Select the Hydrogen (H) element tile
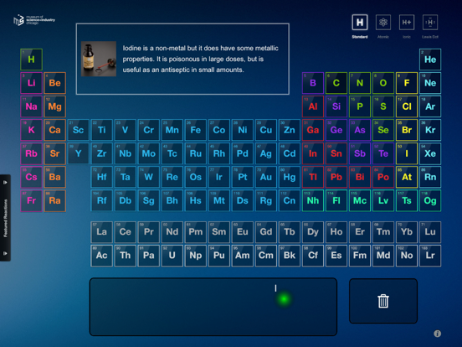Viewport: 462px width, 347px height. (x=31, y=60)
